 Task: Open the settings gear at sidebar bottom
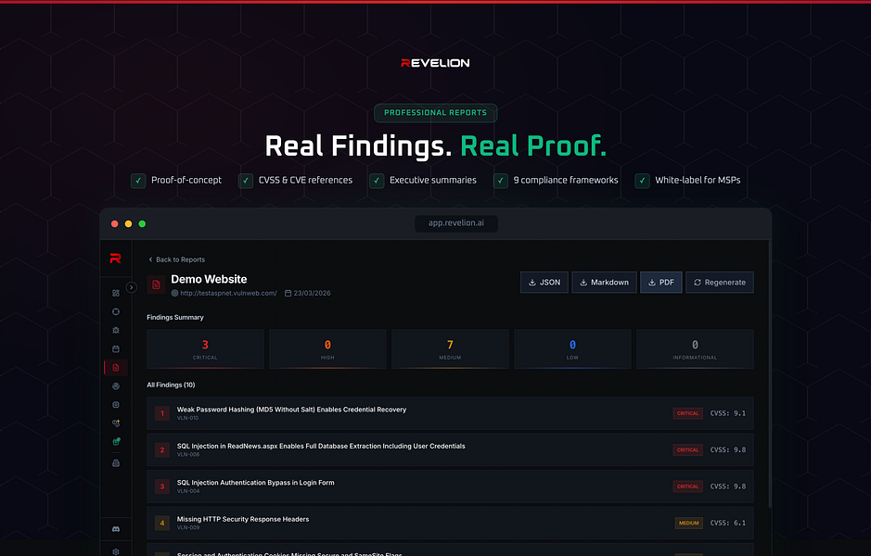tap(116, 551)
